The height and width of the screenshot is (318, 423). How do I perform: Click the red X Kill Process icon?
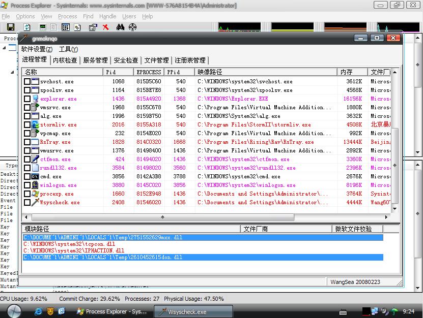click(x=105, y=27)
